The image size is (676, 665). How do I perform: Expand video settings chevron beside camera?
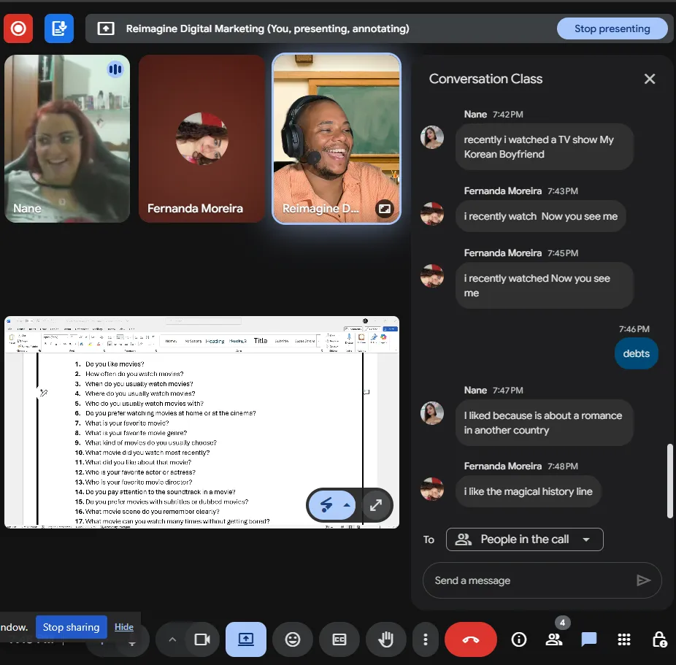click(x=172, y=639)
